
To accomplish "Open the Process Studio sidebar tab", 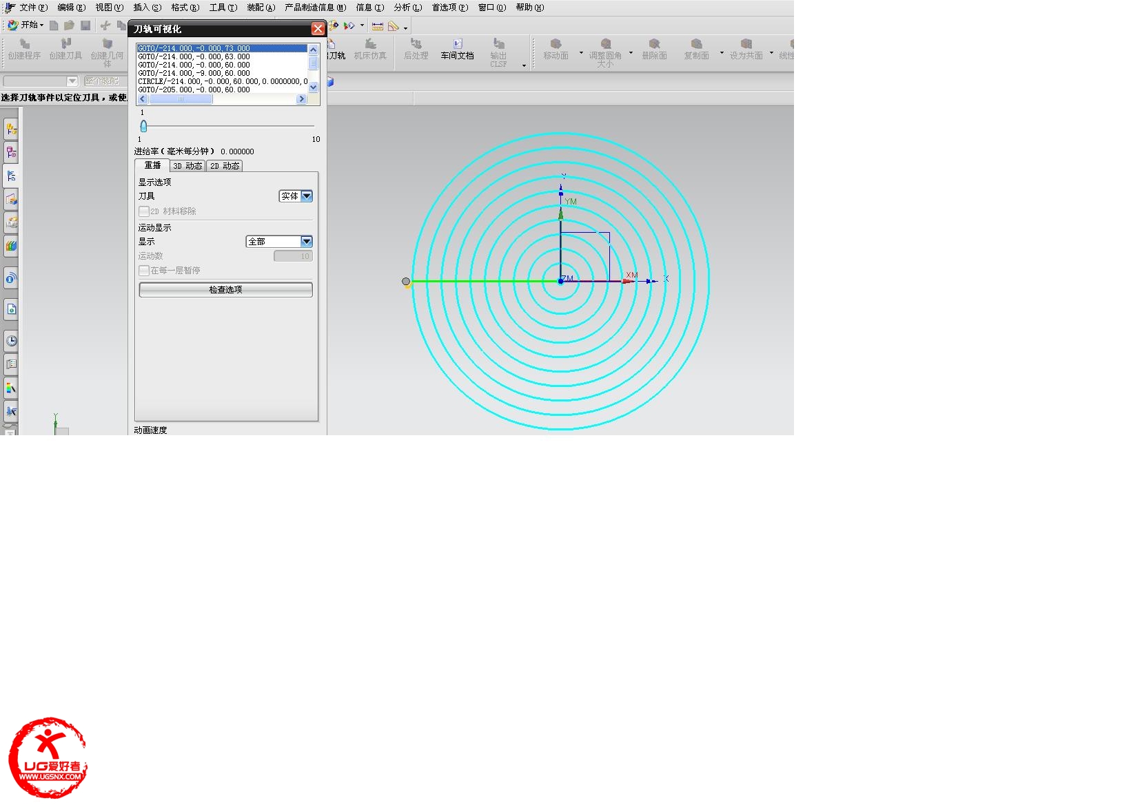I will [x=11, y=388].
